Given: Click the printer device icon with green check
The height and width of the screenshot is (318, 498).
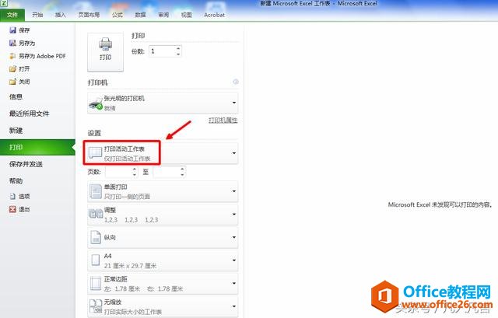Looking at the screenshot, I should point(95,103).
